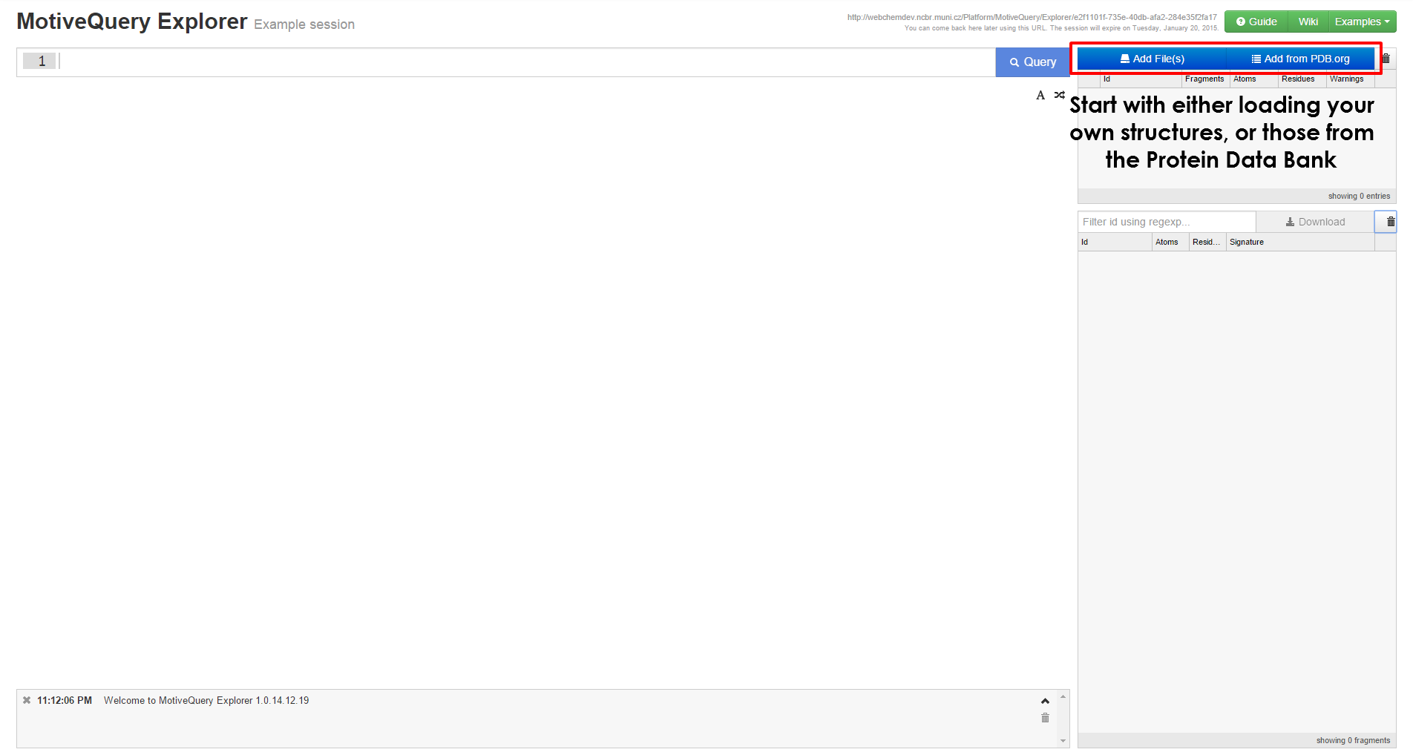Clear the log with its trash icon
The width and height of the screenshot is (1413, 755).
click(x=1045, y=718)
